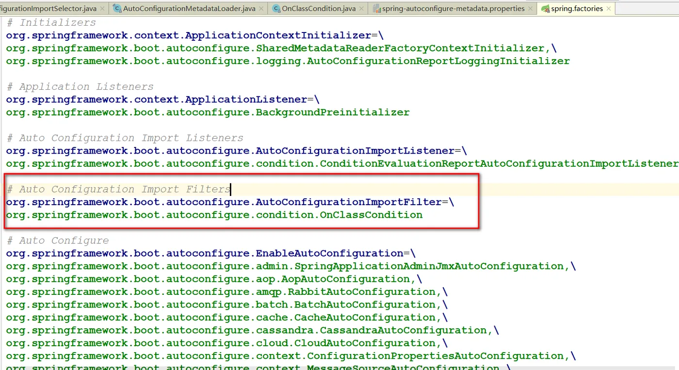Click the '# Auto Configure' comment line
The width and height of the screenshot is (679, 370).
58,241
